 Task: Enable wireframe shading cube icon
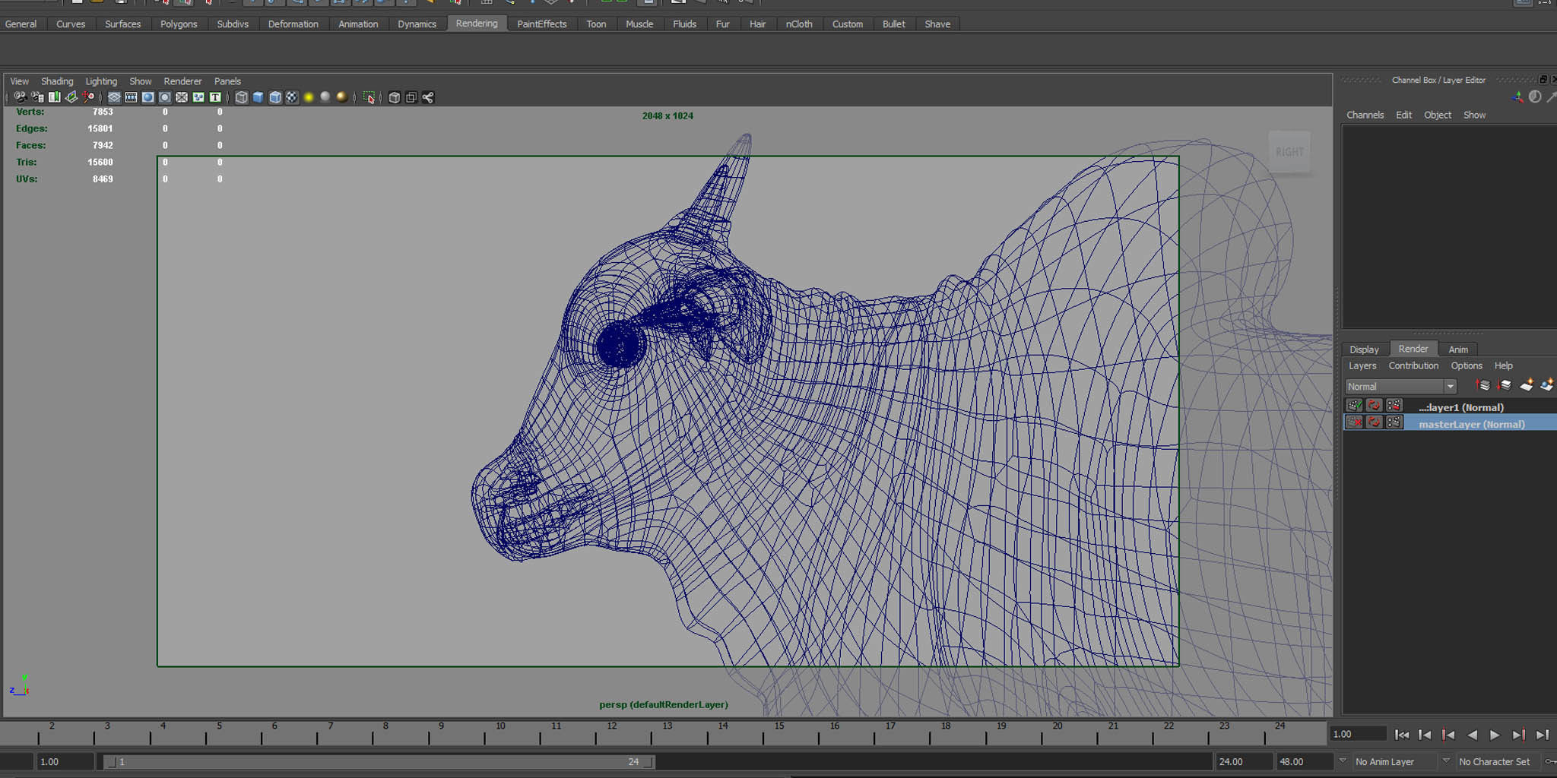[241, 97]
